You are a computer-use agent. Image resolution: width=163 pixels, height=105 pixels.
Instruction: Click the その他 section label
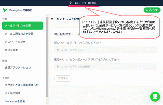click(x=6, y=78)
